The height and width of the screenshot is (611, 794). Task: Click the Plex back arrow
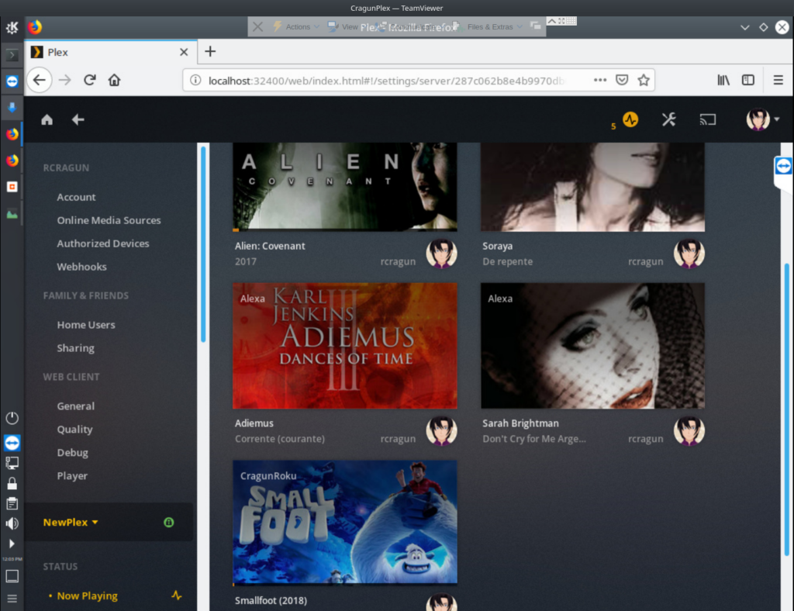[78, 120]
